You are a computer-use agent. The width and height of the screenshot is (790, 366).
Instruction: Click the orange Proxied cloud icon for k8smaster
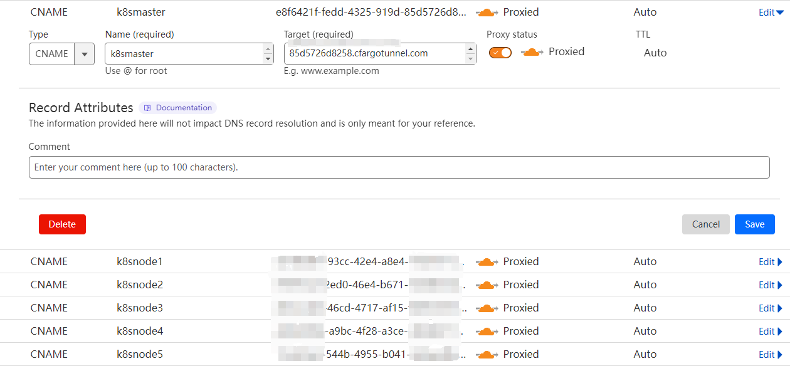[x=486, y=12]
